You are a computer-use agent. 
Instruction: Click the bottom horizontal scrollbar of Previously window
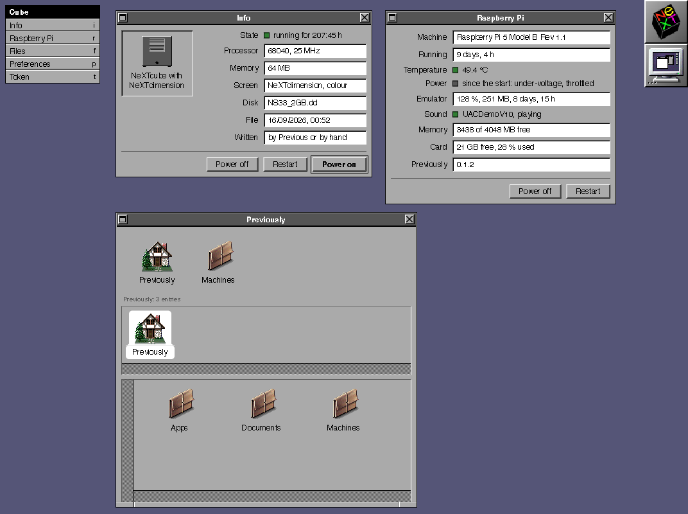[x=272, y=496]
